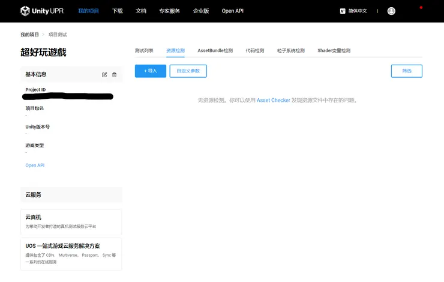Screen dimensions: 444x282
Task: Click the 游戏类型 label
Action: pyautogui.click(x=35, y=145)
